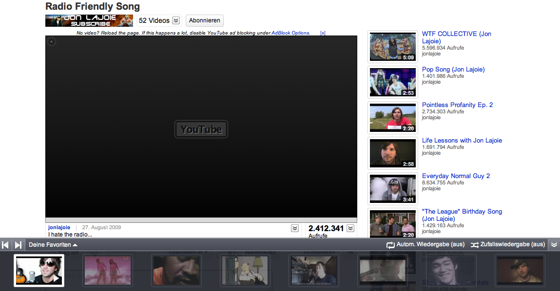Open WTF COLLECTIVE (Jon Lajoie) video link
This screenshot has width=560, height=291.
[456, 37]
